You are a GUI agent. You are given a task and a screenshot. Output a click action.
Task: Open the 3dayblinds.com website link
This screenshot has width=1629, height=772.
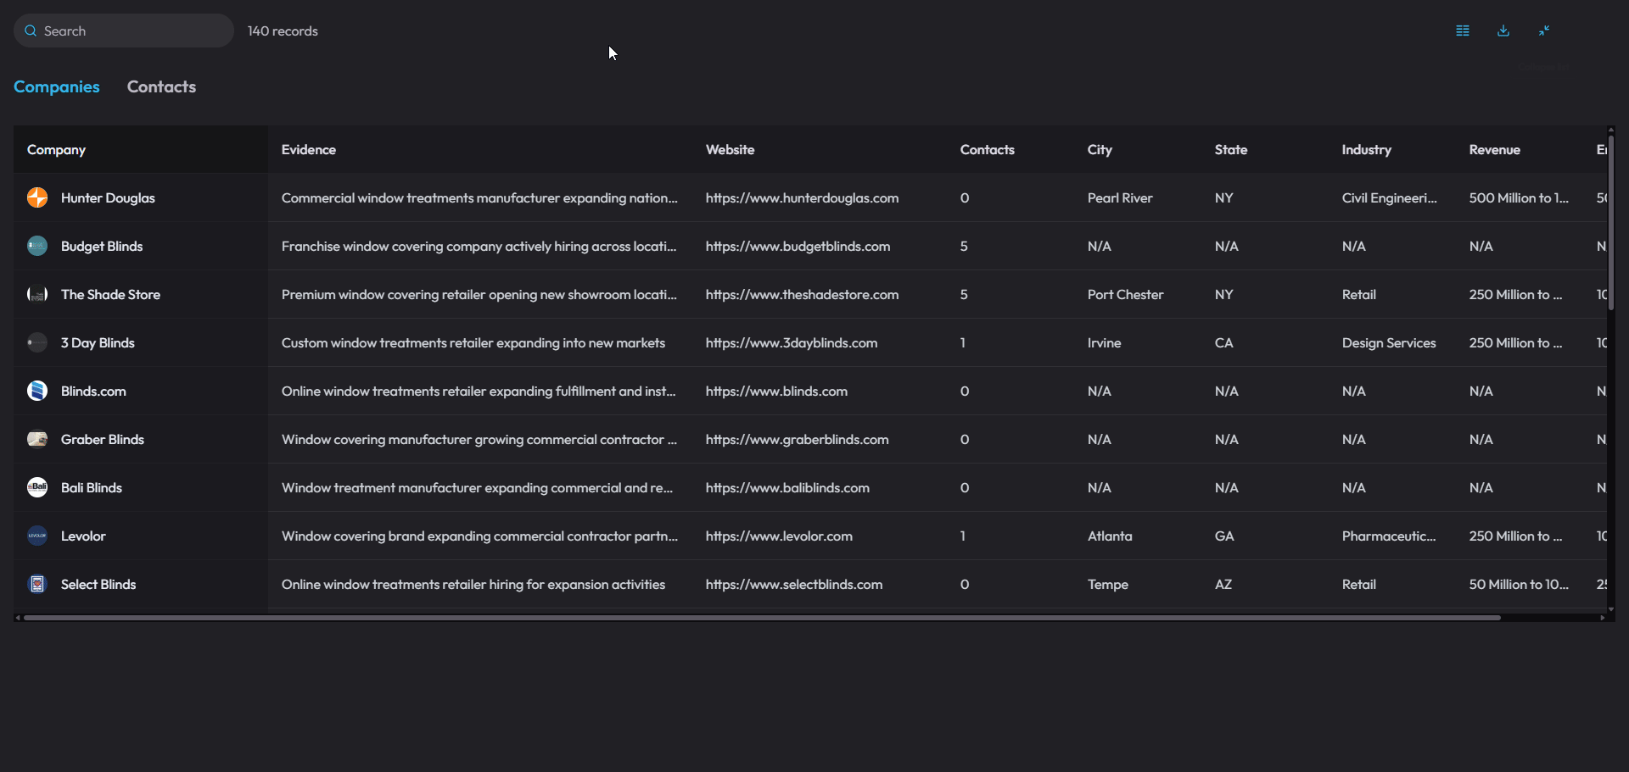(792, 342)
